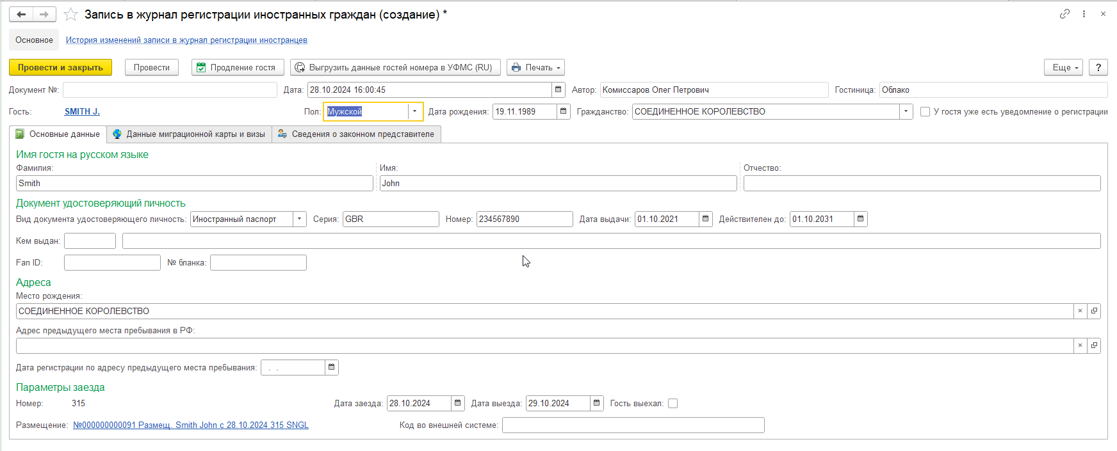The width and height of the screenshot is (1117, 451).
Task: Click the Дата выдачи field with 01.10.2021
Action: (x=667, y=219)
